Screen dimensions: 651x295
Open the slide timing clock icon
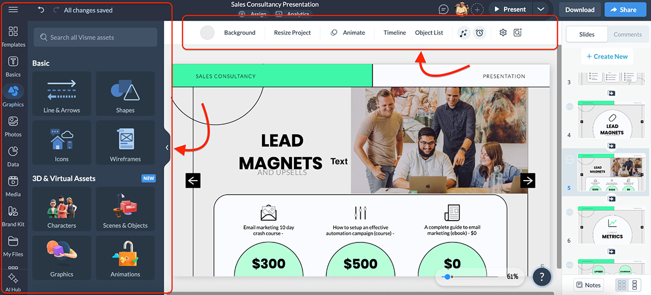click(x=480, y=33)
